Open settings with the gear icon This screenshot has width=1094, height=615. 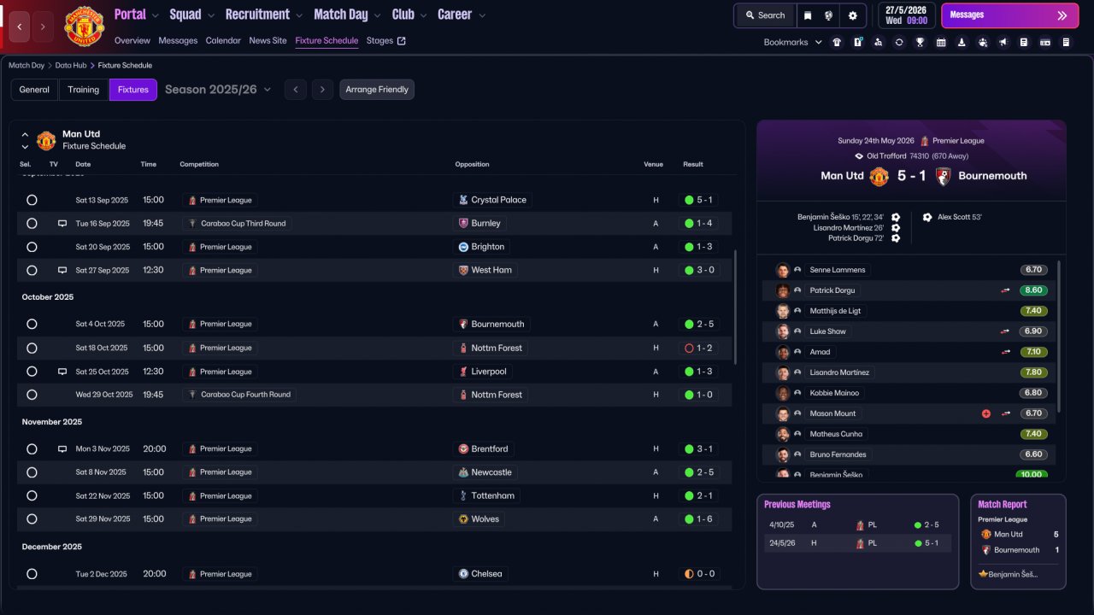tap(852, 15)
